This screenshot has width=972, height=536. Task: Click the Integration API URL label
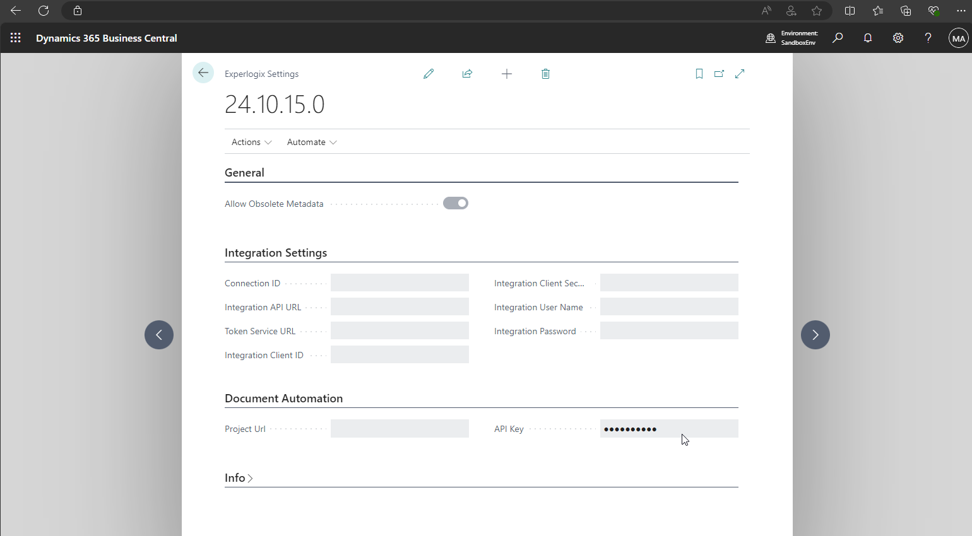point(263,307)
